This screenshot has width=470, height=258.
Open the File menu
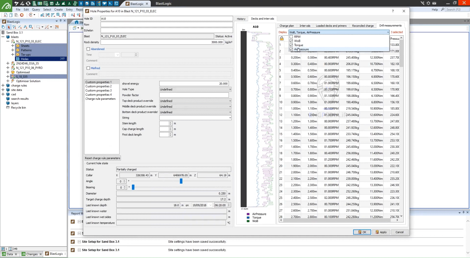coord(18,9)
